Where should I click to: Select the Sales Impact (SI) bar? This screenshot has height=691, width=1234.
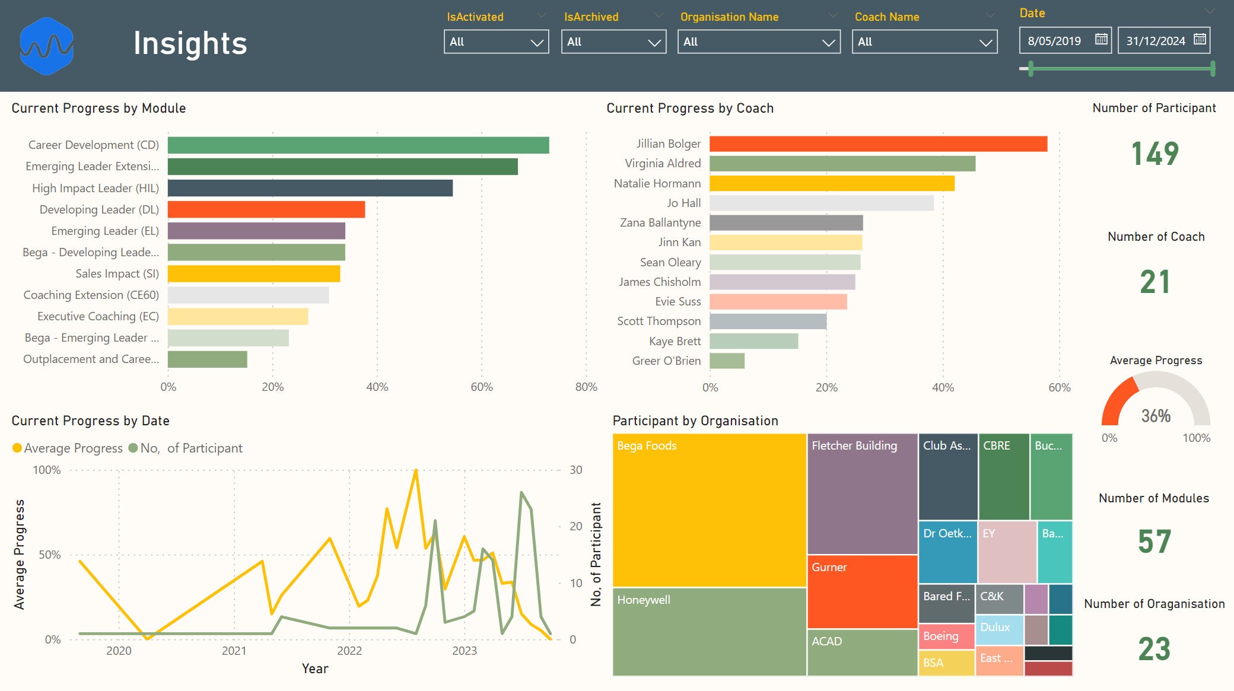click(x=254, y=273)
